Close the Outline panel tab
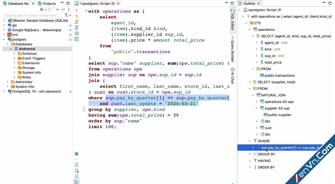 tap(258, 3)
